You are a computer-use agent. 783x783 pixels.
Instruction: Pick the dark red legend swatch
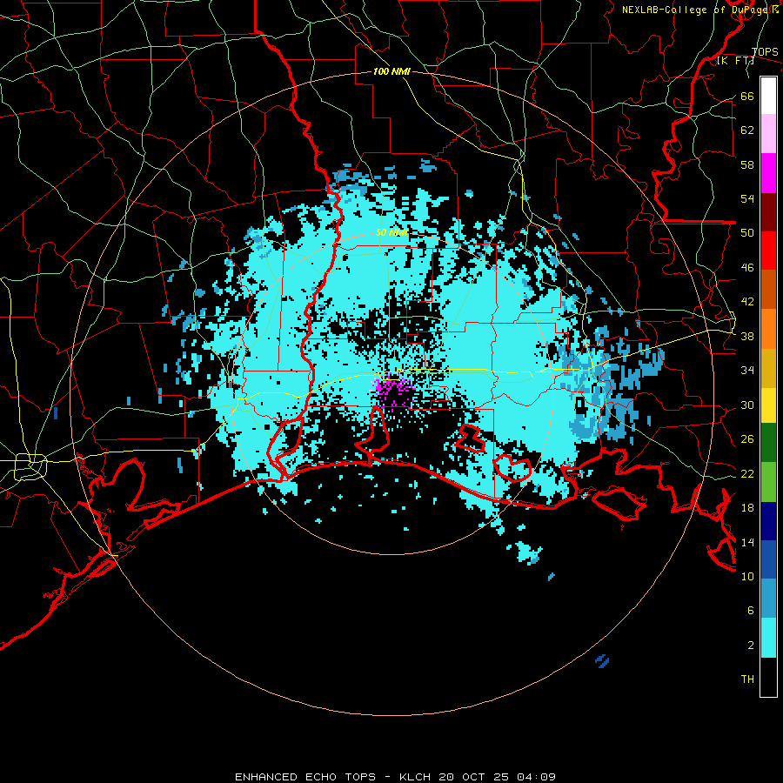[768, 212]
